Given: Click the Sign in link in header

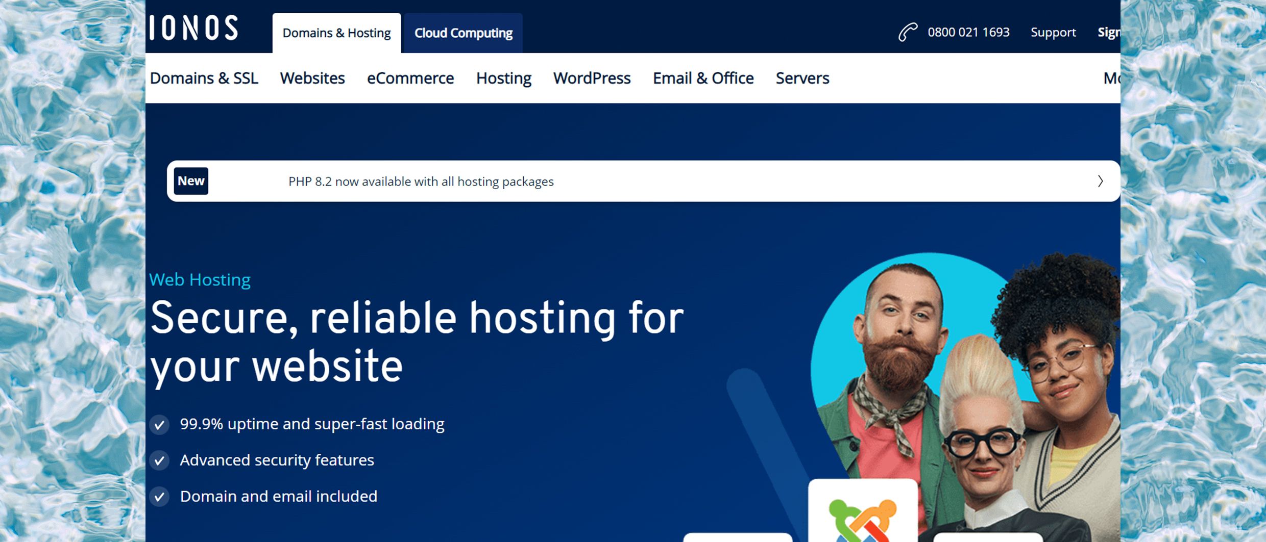Looking at the screenshot, I should pyautogui.click(x=1109, y=32).
